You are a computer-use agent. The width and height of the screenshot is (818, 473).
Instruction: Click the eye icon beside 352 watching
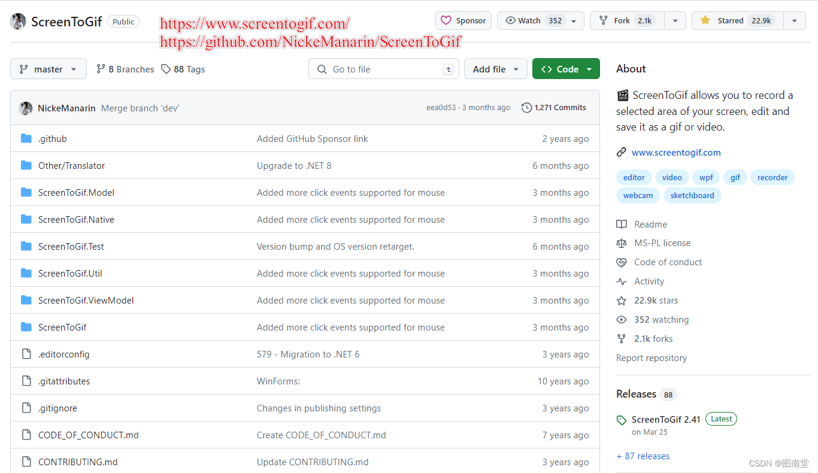622,320
